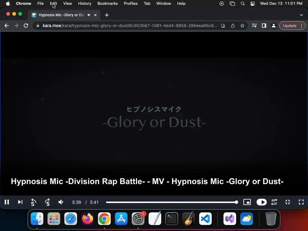
Task: Open the Trash in Dock
Action: [271, 219]
